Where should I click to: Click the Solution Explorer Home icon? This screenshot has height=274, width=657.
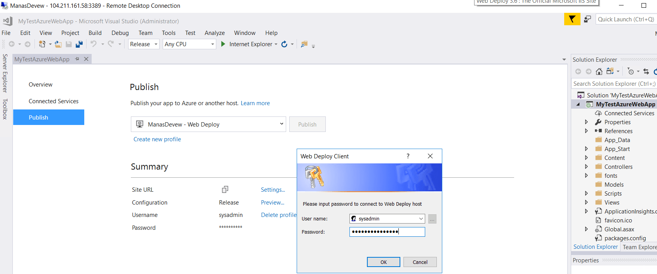click(x=599, y=71)
